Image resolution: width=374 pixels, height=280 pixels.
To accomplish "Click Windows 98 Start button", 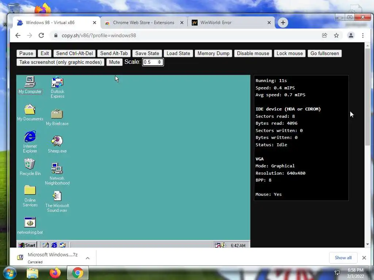I will coord(27,245).
